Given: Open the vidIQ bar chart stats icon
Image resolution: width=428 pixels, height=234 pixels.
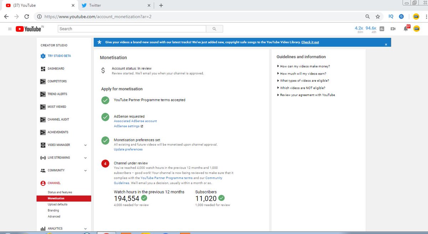Looking at the screenshot, I should click(x=382, y=29).
